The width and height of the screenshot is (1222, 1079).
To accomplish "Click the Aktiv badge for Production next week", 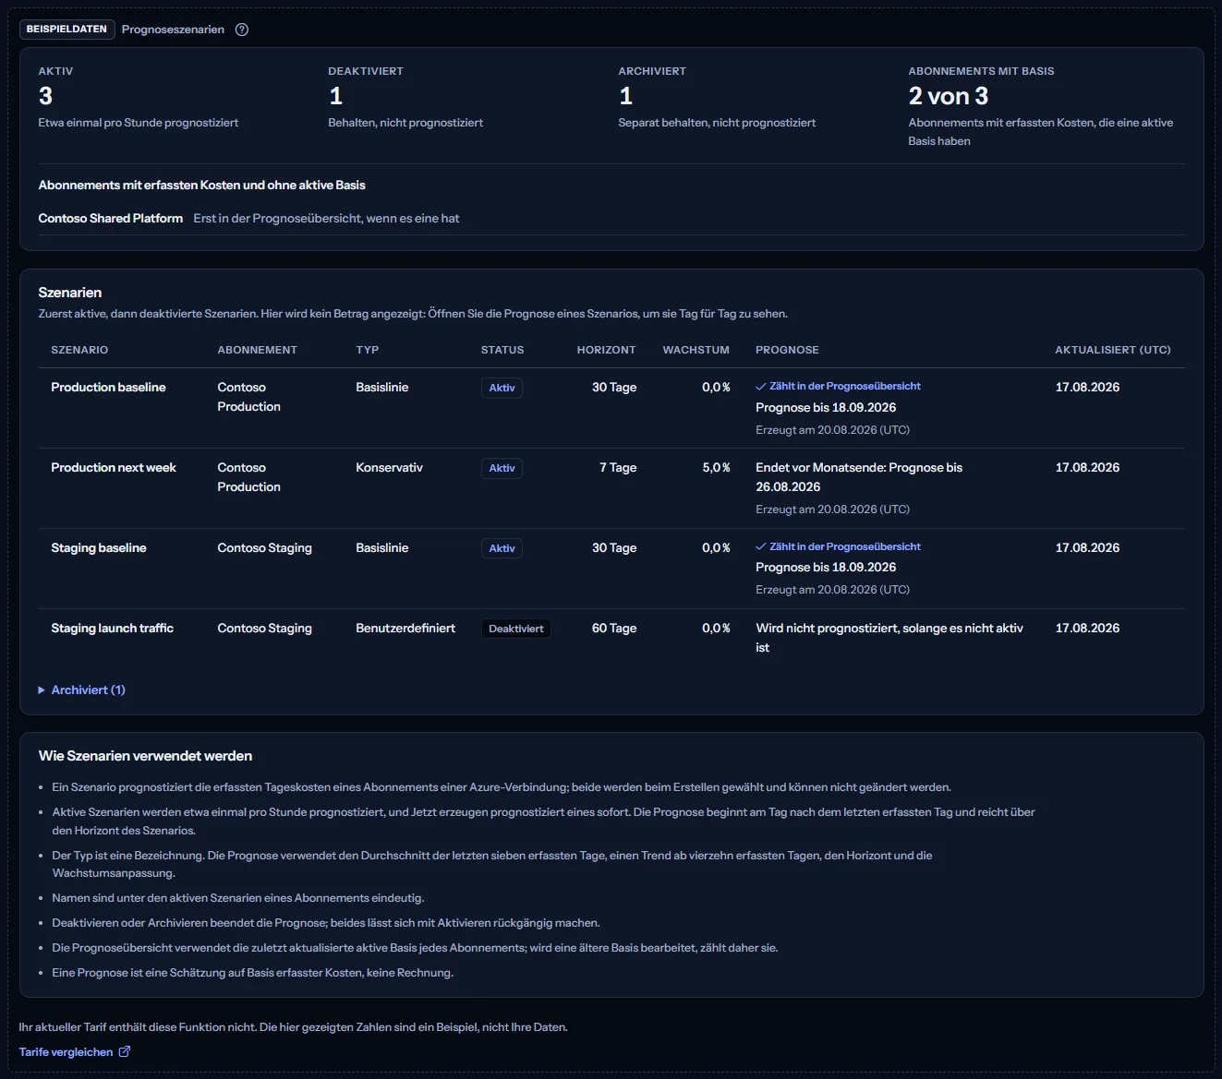I will pos(502,468).
